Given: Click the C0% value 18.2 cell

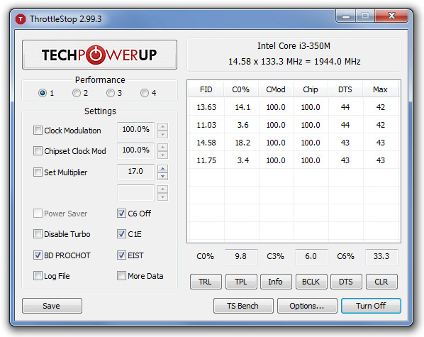Looking at the screenshot, I should (x=242, y=143).
